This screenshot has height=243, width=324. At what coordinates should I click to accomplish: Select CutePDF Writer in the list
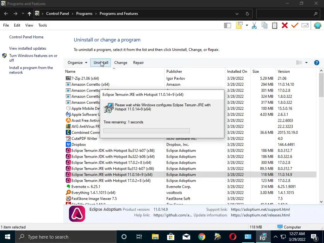[190, 139]
